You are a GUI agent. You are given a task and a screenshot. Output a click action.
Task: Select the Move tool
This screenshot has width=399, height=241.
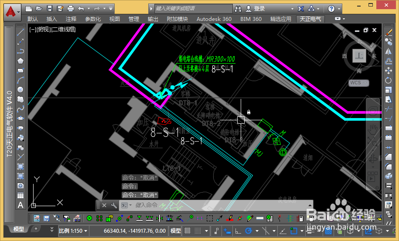(388, 71)
